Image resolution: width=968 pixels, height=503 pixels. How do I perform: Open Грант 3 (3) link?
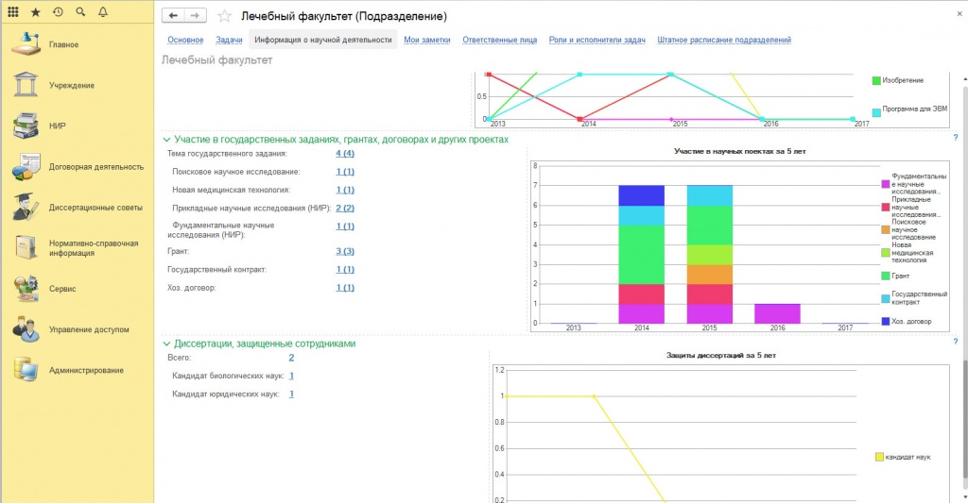[x=345, y=251]
